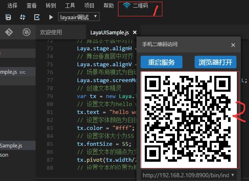249x181 pixels.
Task: Click the tx.pivot(tx.width code line
Action: (x=107, y=160)
